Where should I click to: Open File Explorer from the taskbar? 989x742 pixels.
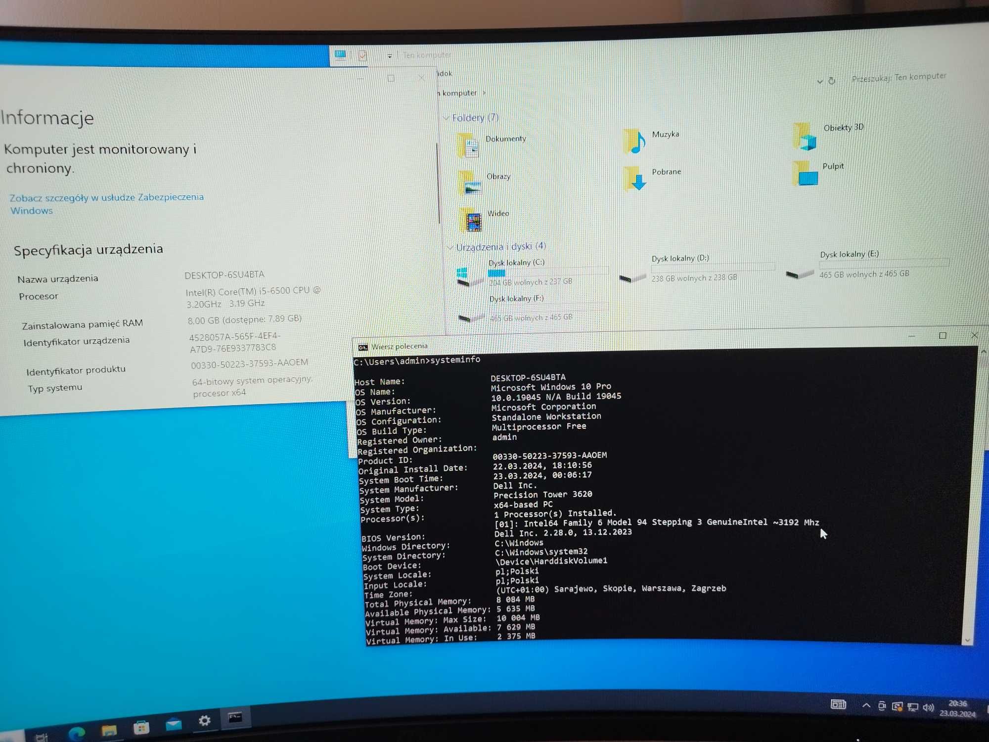[109, 730]
